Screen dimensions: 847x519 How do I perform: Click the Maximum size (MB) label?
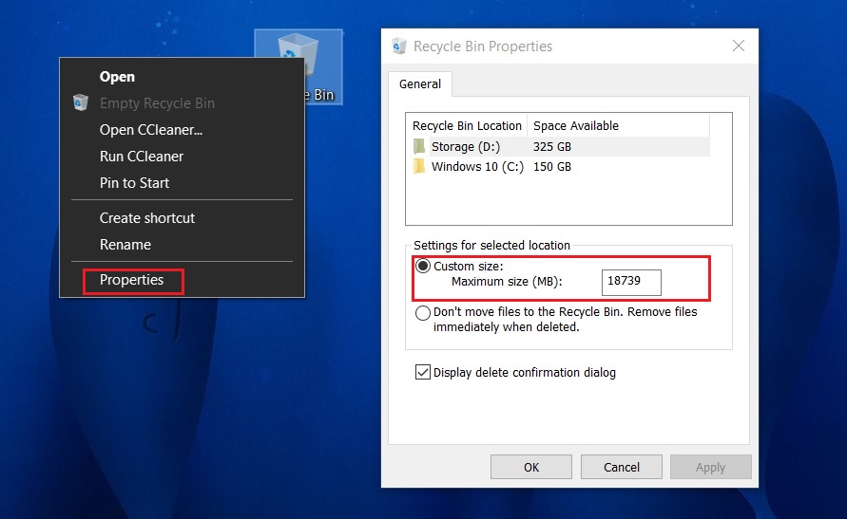point(507,282)
